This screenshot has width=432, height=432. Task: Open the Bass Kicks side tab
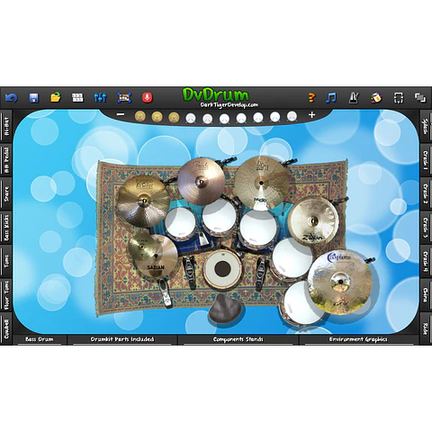[x=6, y=228]
